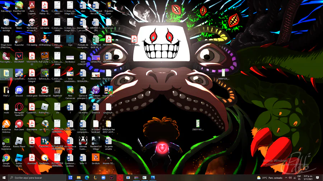Select the CrystalDiskInfo desktop icon
Viewport: 323px width, 181px height.
(19, 75)
